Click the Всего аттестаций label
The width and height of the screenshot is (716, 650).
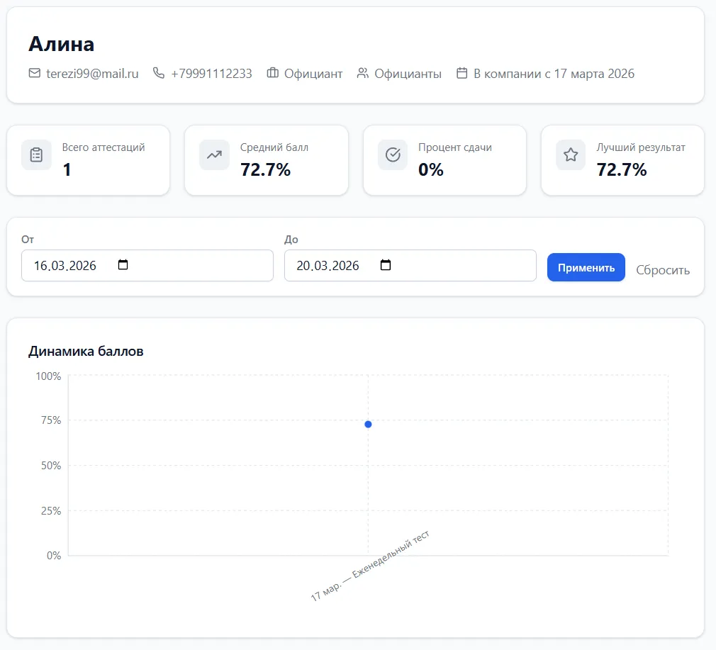click(x=104, y=147)
